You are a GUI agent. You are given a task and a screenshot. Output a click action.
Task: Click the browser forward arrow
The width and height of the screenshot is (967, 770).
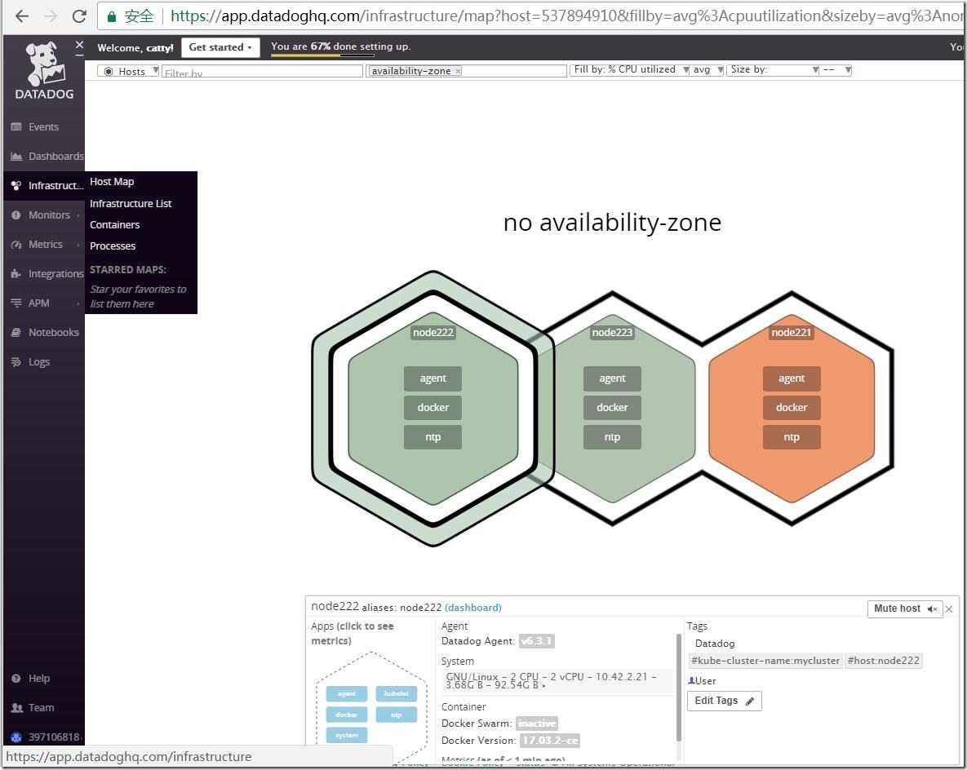pos(51,16)
